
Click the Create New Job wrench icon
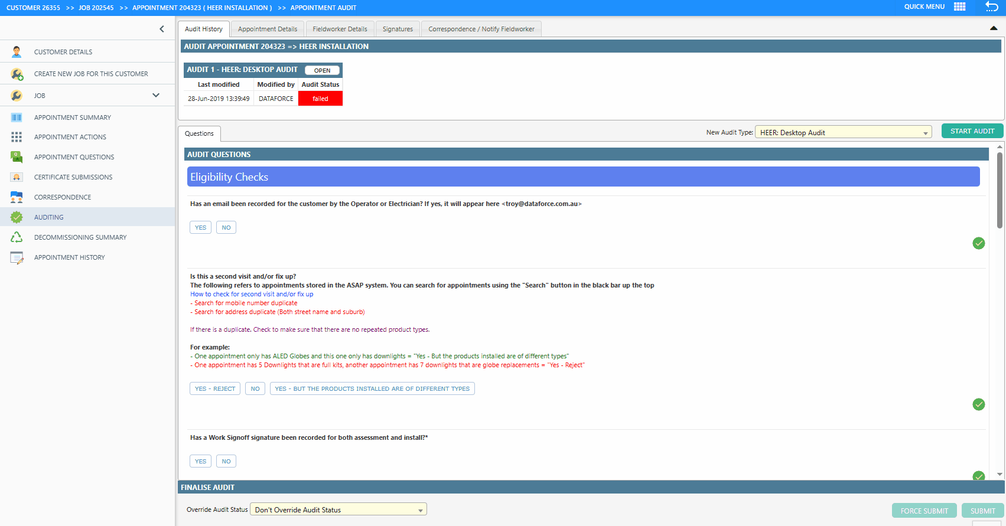coord(17,74)
